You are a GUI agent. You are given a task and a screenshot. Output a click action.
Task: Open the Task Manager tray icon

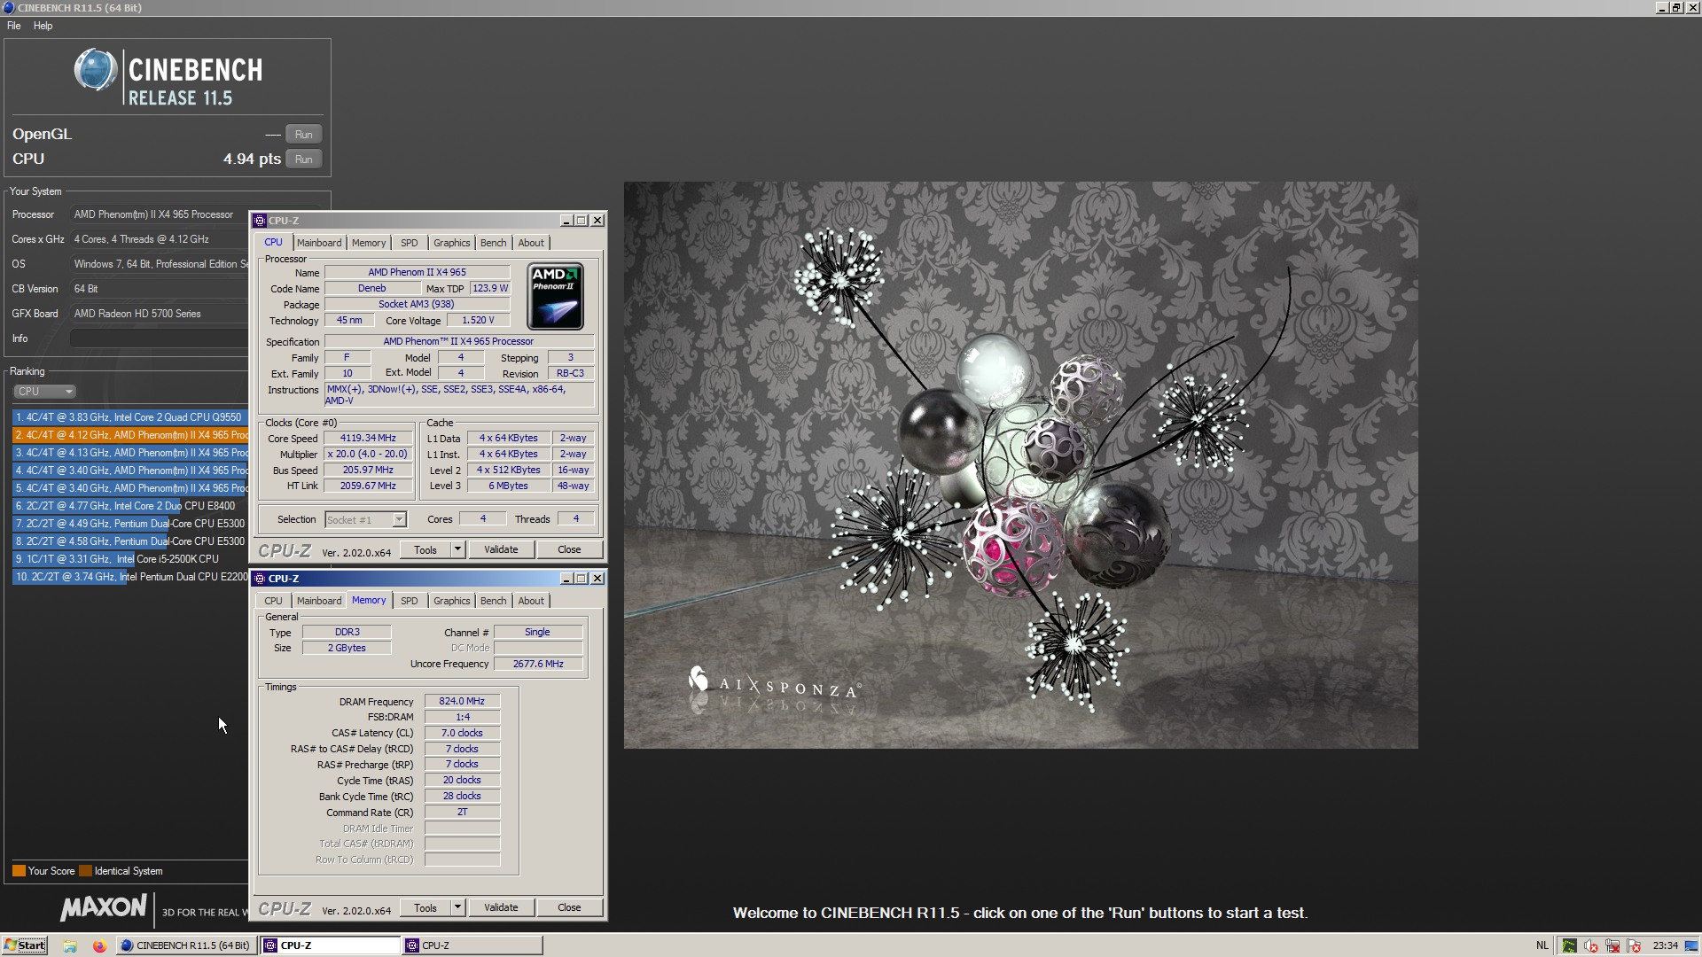(x=1569, y=945)
